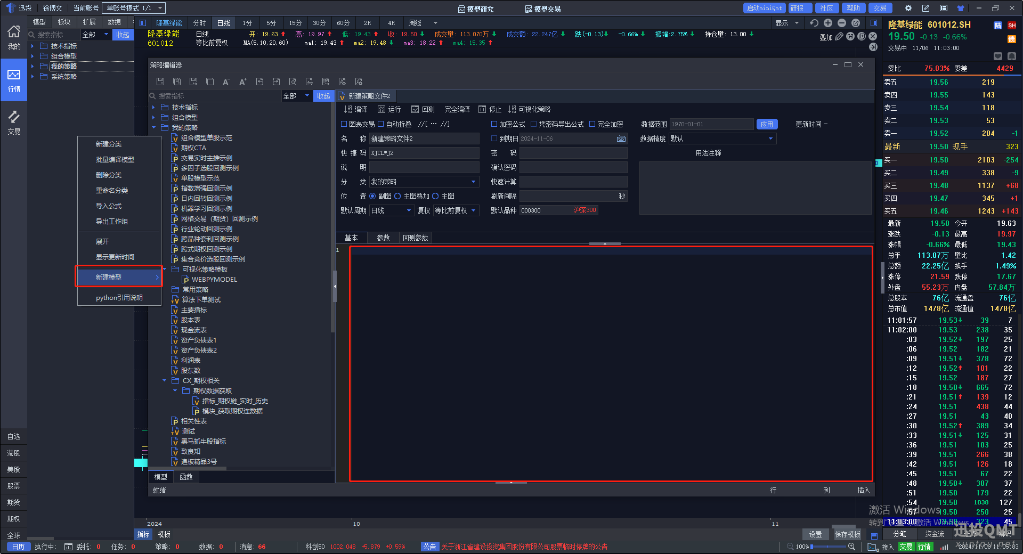Click the 搜索指标 search box in strategy editor

215,96
